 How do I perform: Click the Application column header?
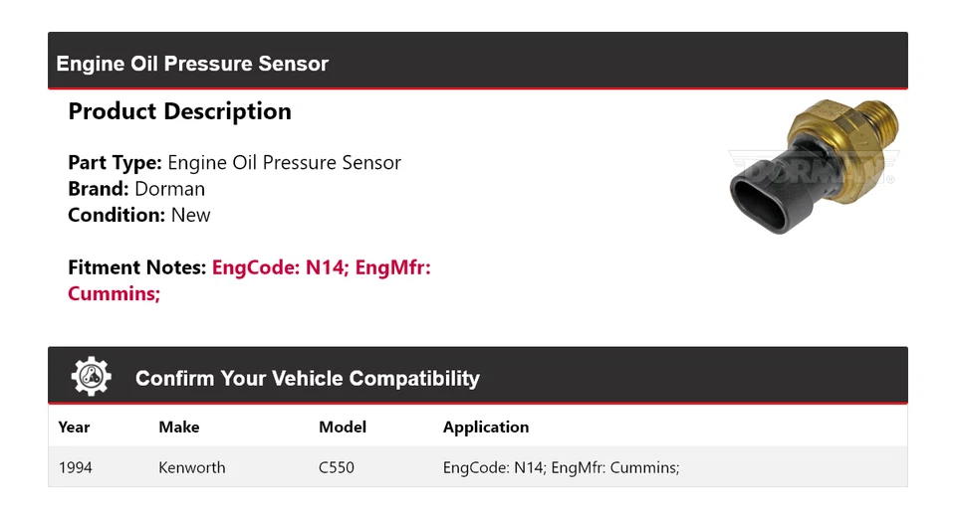click(486, 428)
